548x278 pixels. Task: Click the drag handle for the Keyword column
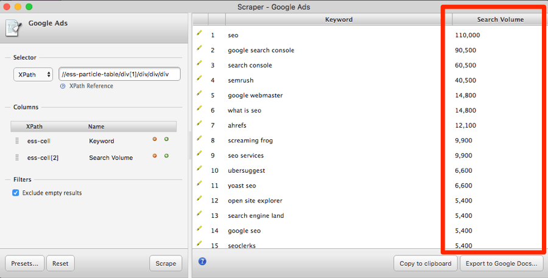click(x=17, y=141)
